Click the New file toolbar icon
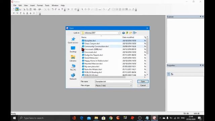215x121 pixels. click(14, 9)
